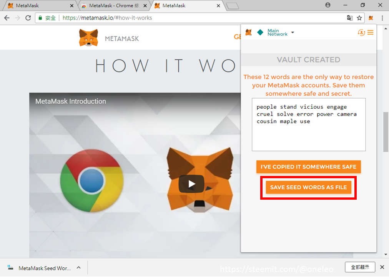Click the teal diamond network icon
This screenshot has width=389, height=280.
[260, 32]
